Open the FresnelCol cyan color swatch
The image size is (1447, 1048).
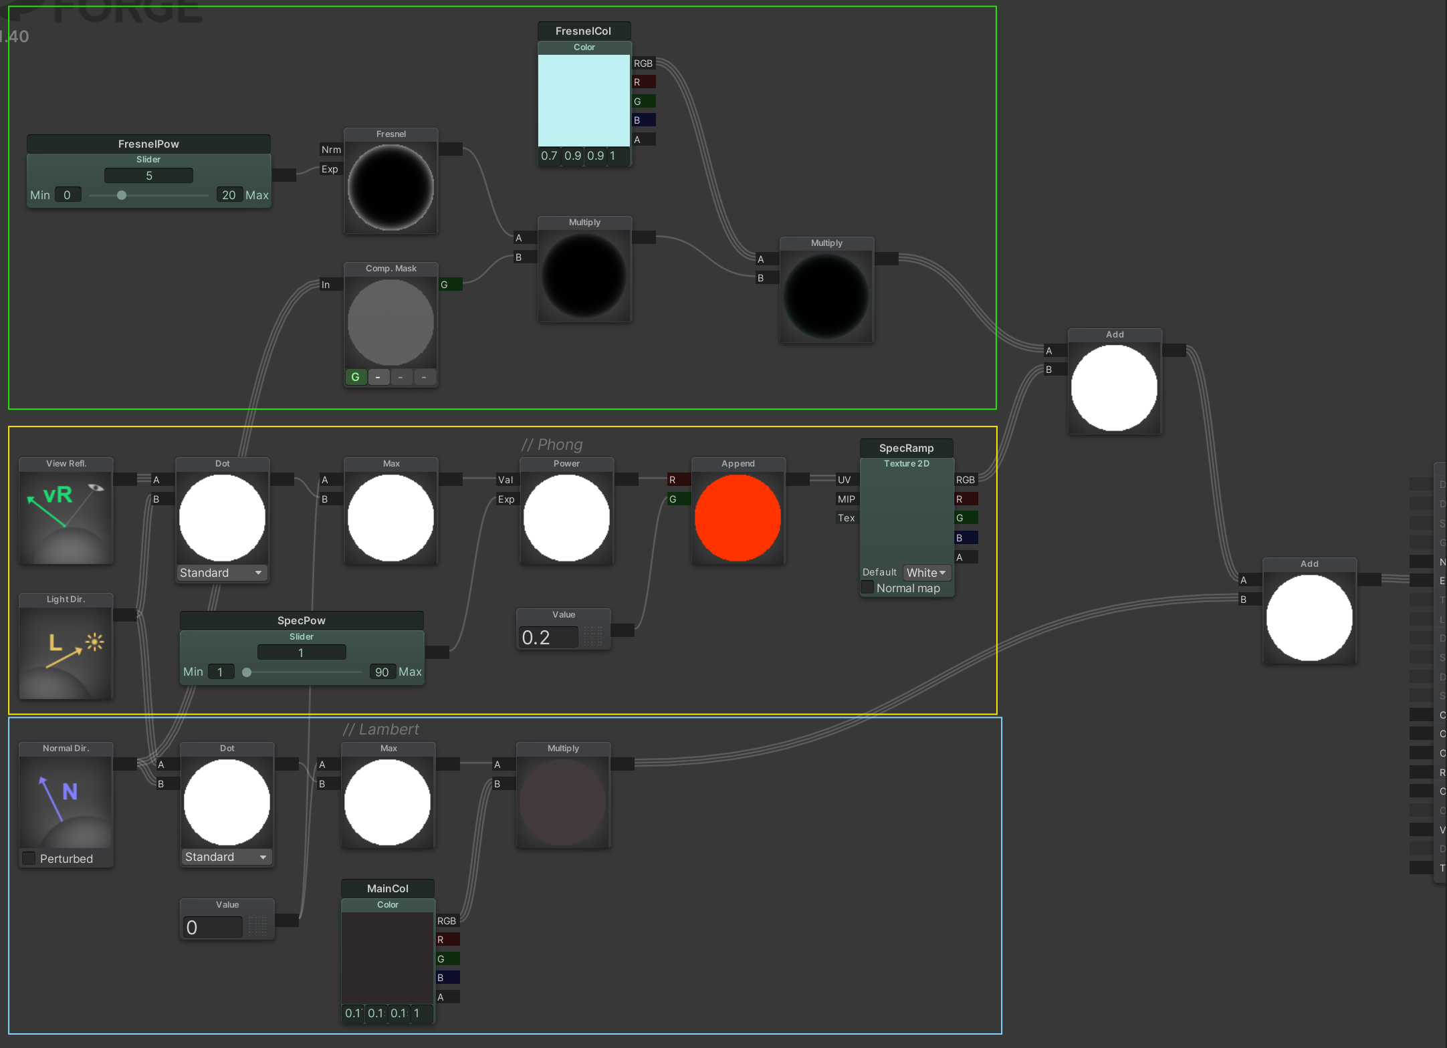[583, 100]
